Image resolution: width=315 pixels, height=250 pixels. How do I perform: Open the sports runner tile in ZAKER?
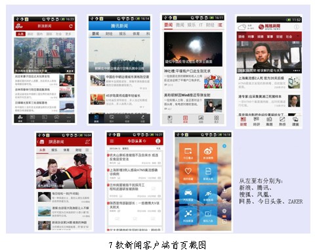tap(208, 194)
